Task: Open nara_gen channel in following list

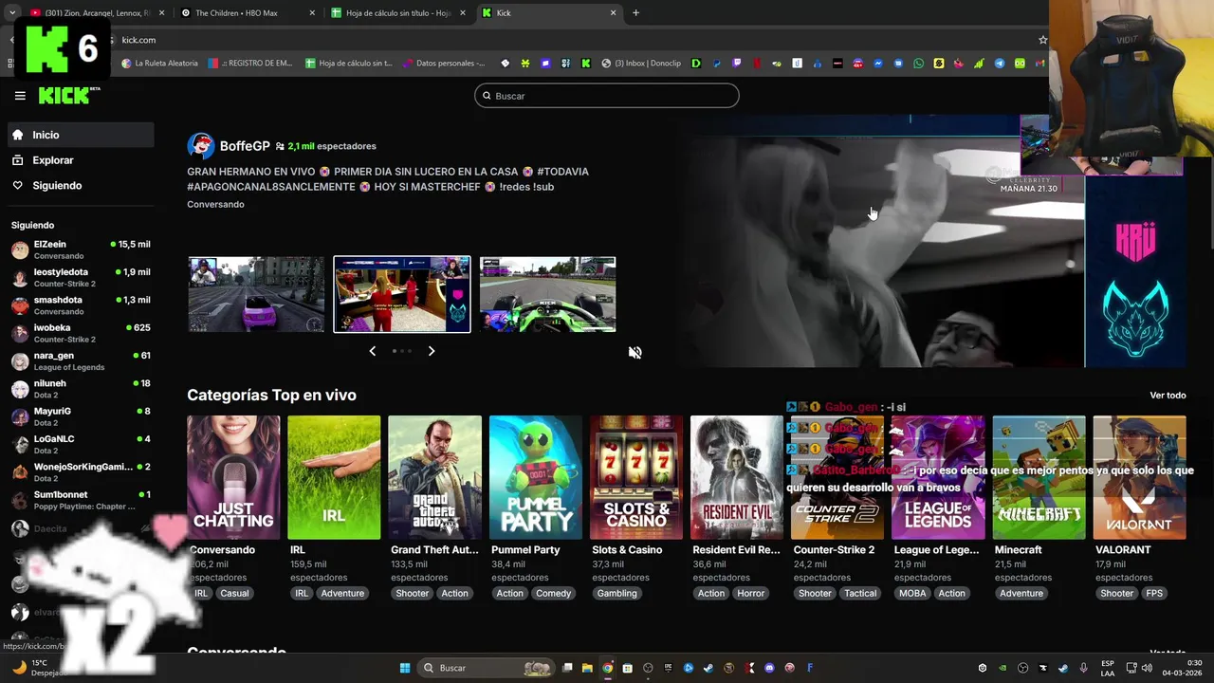Action: click(x=81, y=361)
